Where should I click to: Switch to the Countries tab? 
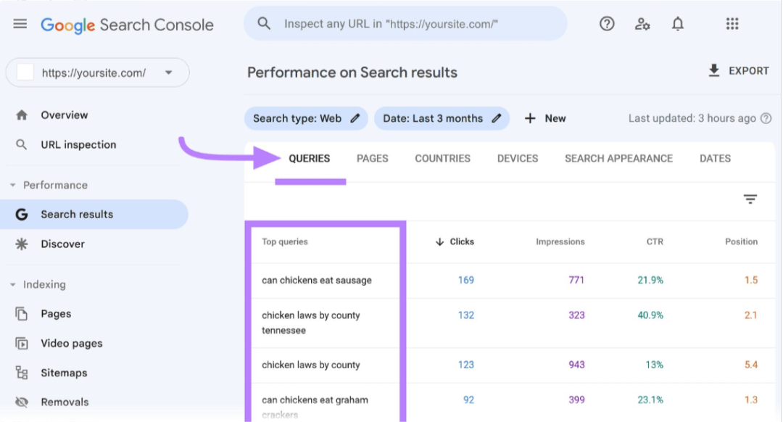tap(442, 158)
